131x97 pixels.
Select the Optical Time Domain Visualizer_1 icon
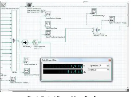[x=13, y=79]
